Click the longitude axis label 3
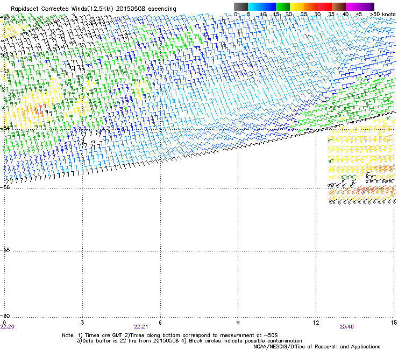The width and height of the screenshot is (398, 350). (x=82, y=323)
